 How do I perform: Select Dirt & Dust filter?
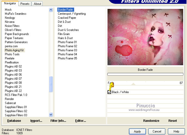64,22
